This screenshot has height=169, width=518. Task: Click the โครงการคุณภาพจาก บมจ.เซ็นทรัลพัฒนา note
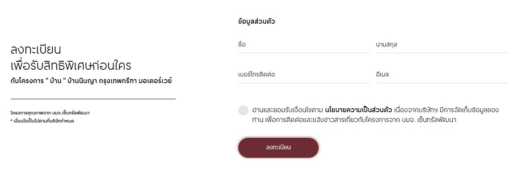(50, 113)
